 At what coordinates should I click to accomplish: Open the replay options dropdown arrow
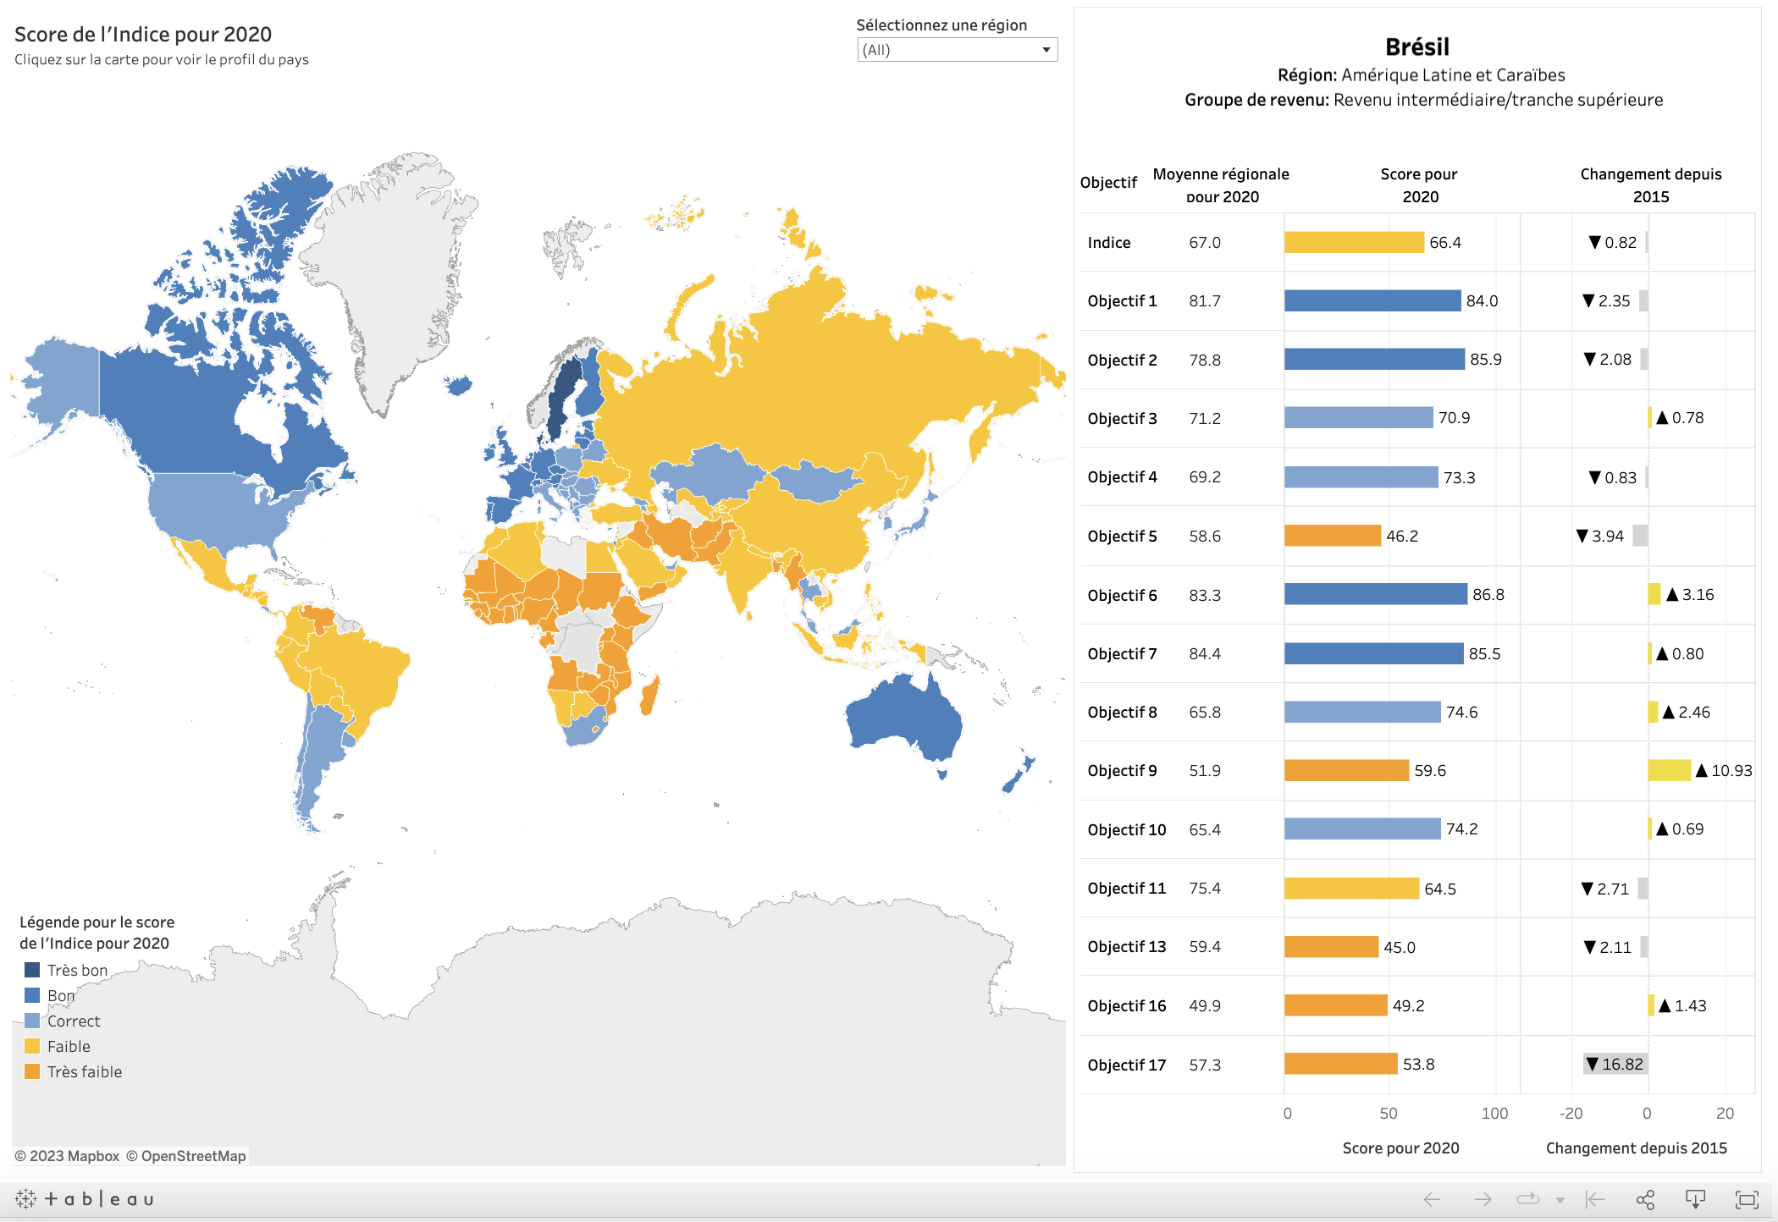tap(1560, 1200)
